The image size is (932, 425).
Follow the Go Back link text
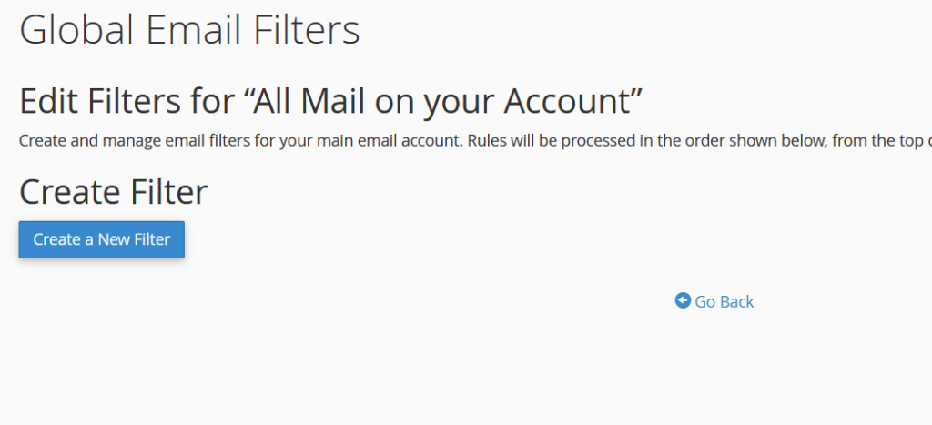724,302
